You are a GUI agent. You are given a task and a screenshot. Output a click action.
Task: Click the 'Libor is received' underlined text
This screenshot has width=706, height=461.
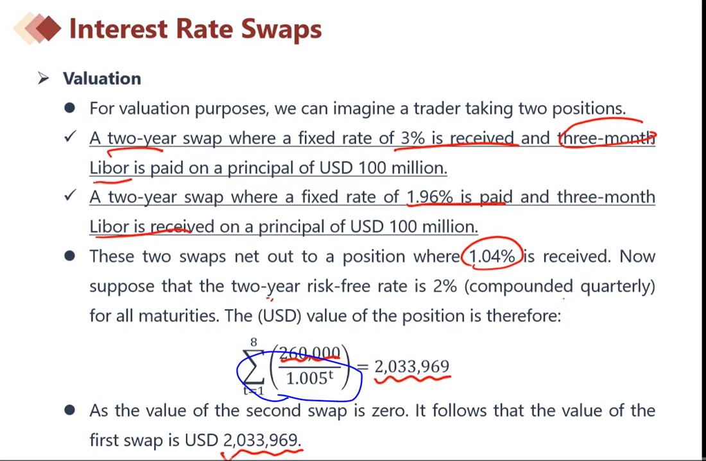(151, 227)
